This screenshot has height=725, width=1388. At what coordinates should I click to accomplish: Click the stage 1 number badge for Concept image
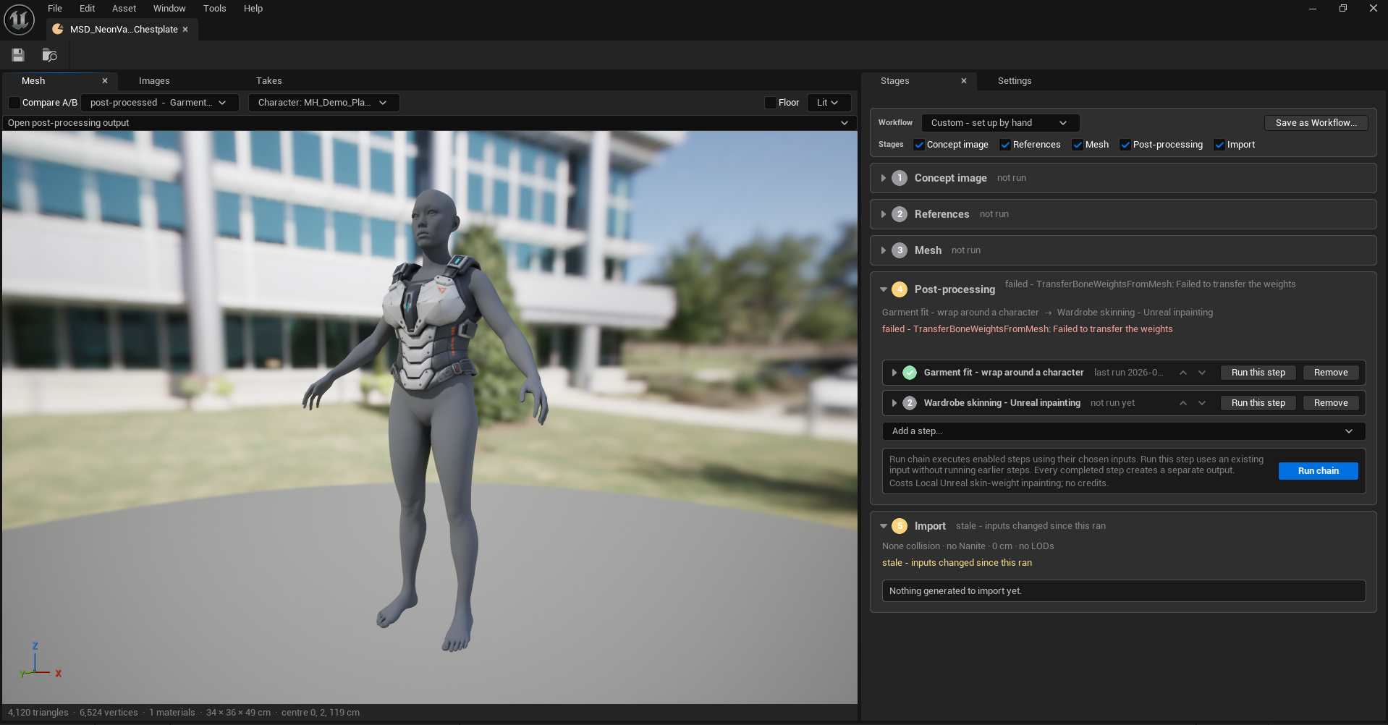(900, 178)
